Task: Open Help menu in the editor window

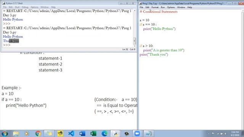Action: tap(190, 7)
